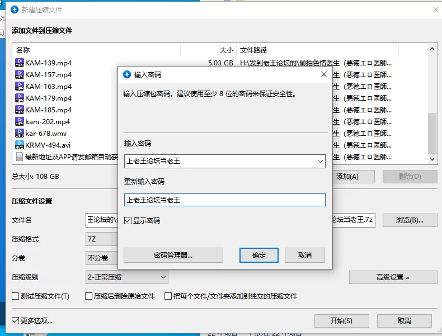The width and height of the screenshot is (442, 336).
Task: Sort by the 文件路径 column header
Action: pyautogui.click(x=317, y=50)
